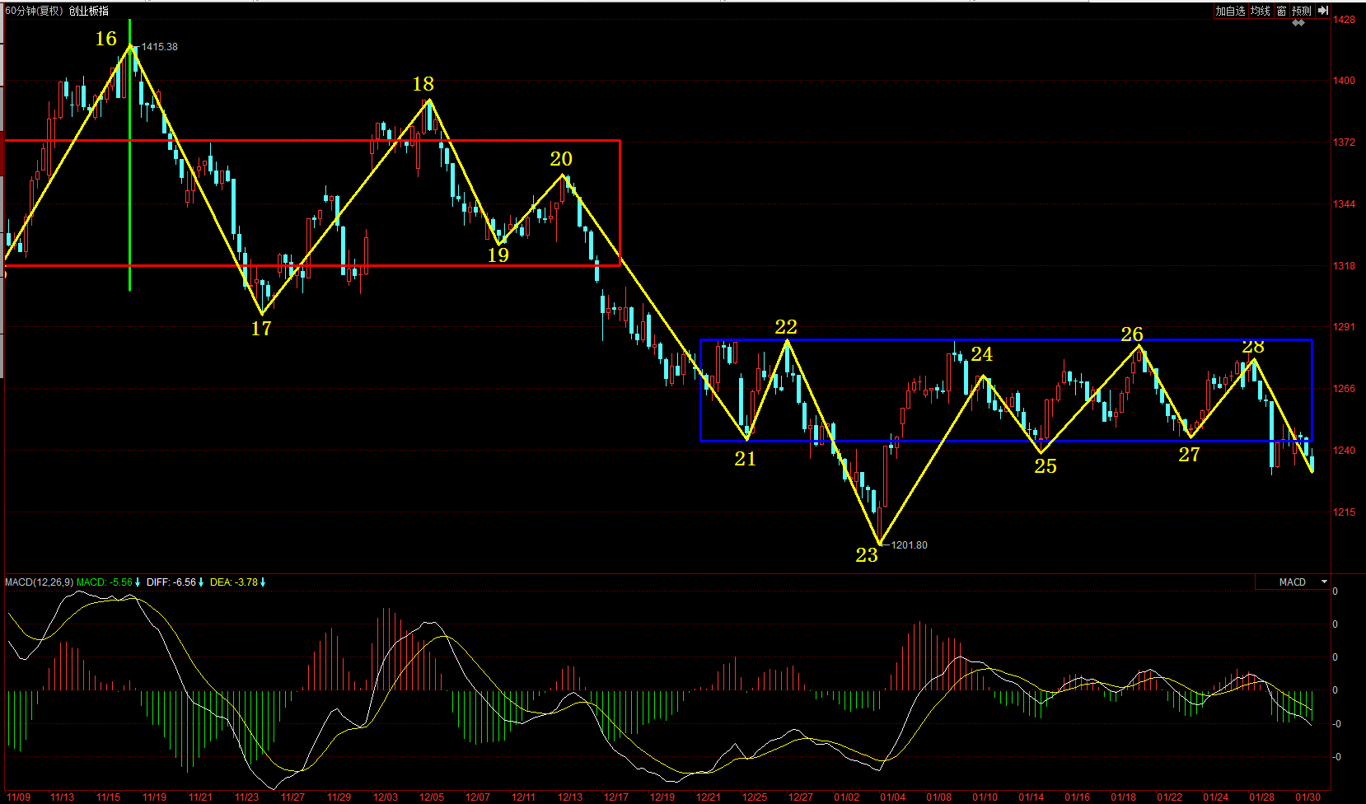Click the 01/16 date on time axis
The width and height of the screenshot is (1366, 804).
pyautogui.click(x=1078, y=797)
